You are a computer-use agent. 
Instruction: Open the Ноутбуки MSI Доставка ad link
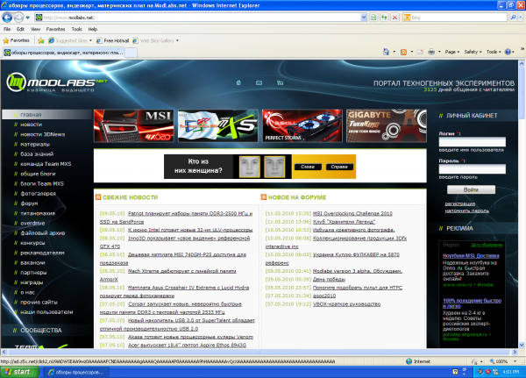coord(471,256)
